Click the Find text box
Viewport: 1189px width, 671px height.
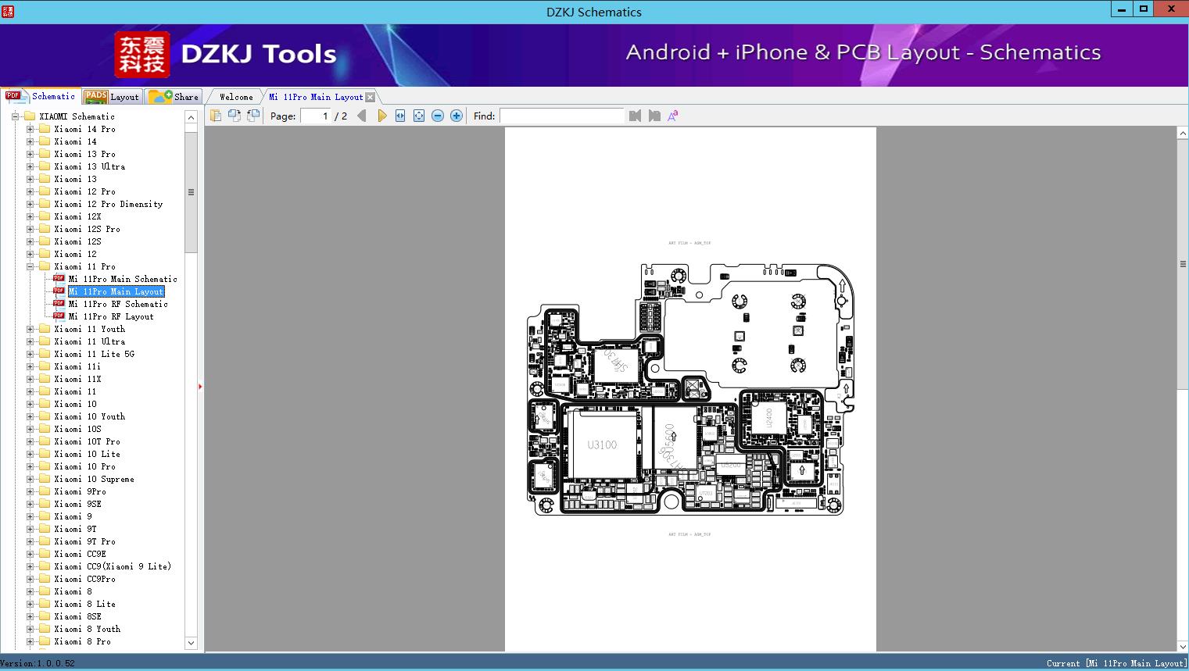[562, 116]
